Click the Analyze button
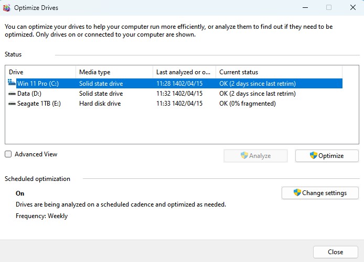Screen dimensions: 364x262 (x=255, y=156)
